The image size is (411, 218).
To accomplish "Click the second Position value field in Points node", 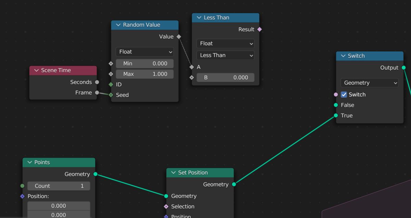I will coord(59,215).
